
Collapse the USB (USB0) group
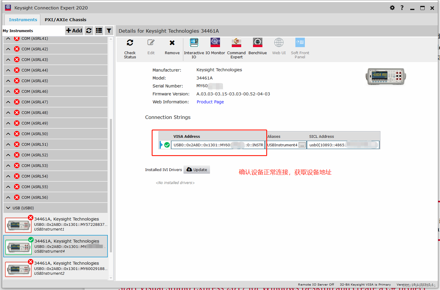(8, 208)
